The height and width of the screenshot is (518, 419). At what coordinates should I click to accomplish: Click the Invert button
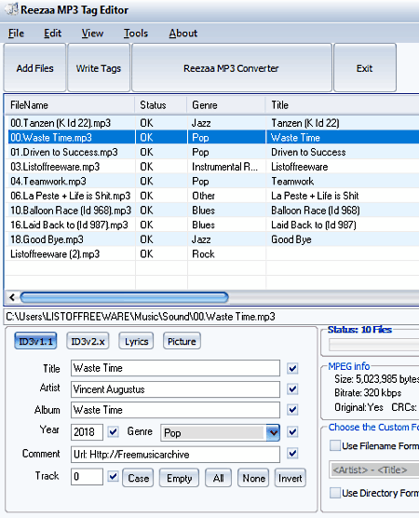[x=290, y=478]
